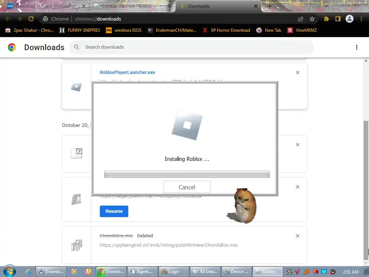Switch to Download VMware Workstation tab

click(x=46, y=6)
